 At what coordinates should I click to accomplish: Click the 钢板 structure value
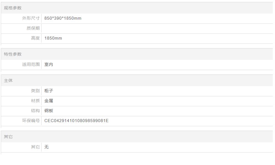pyautogui.click(x=49, y=111)
